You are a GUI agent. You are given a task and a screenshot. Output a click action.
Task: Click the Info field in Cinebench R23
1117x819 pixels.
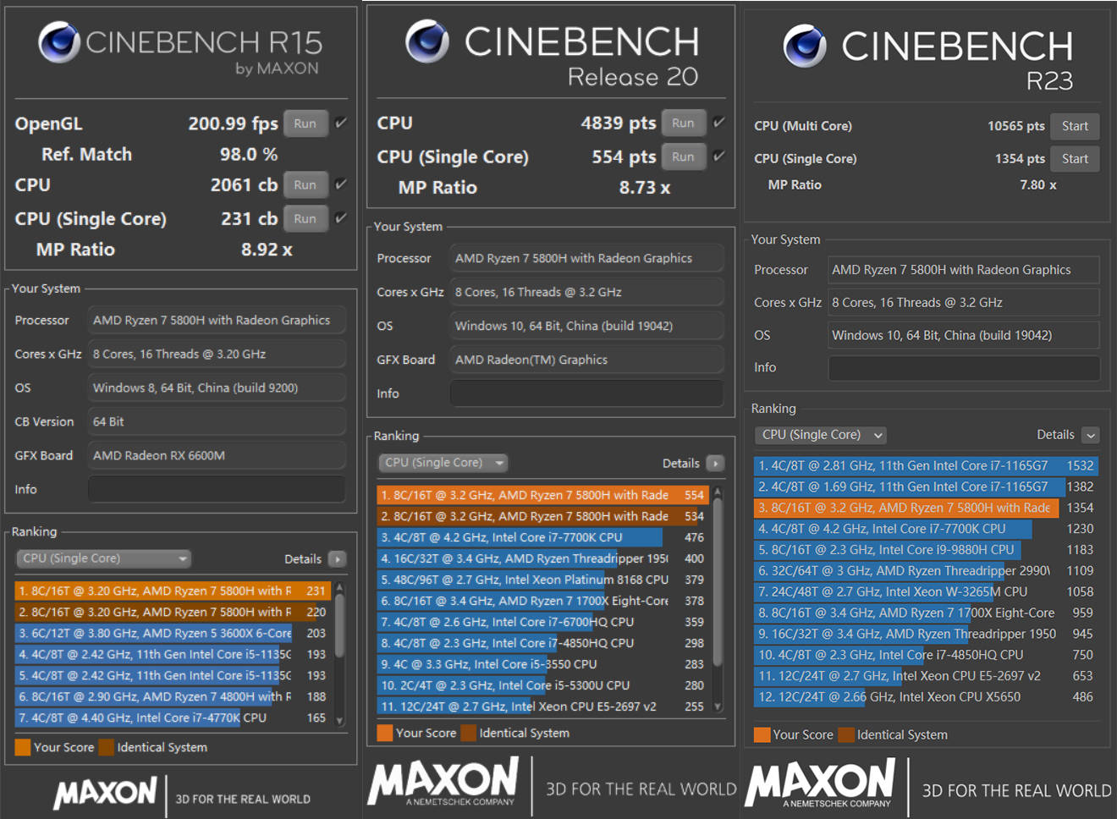964,368
